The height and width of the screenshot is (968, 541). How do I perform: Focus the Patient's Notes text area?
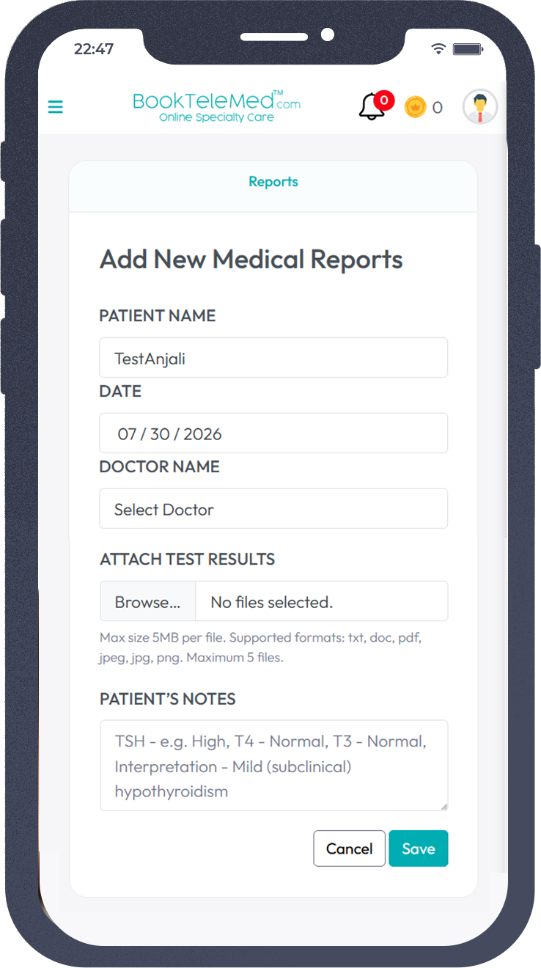pyautogui.click(x=273, y=766)
